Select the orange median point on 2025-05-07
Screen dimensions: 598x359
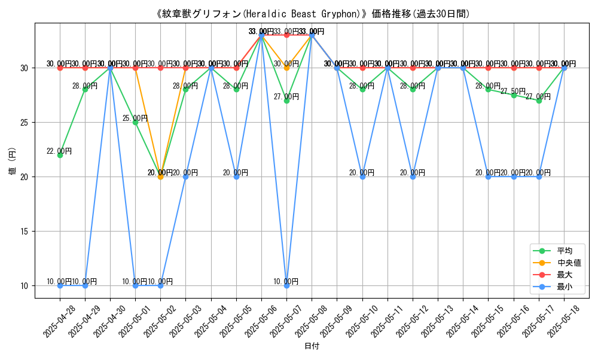tap(287, 68)
